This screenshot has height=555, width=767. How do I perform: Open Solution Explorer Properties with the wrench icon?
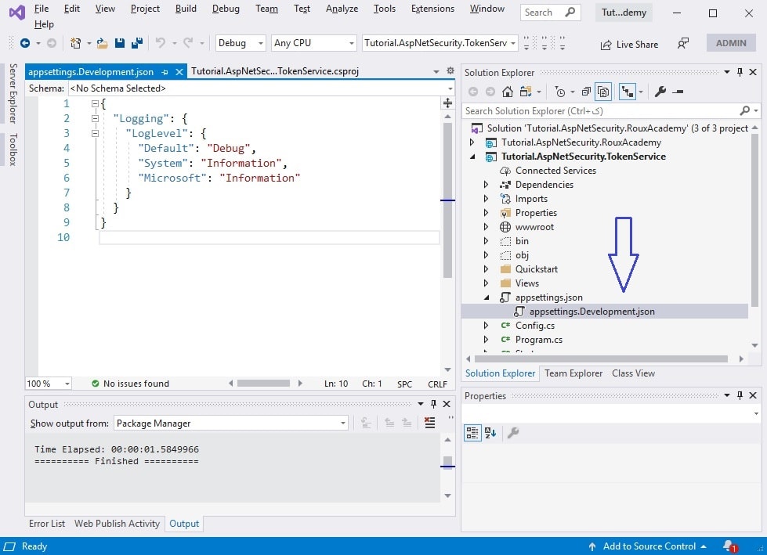(662, 92)
